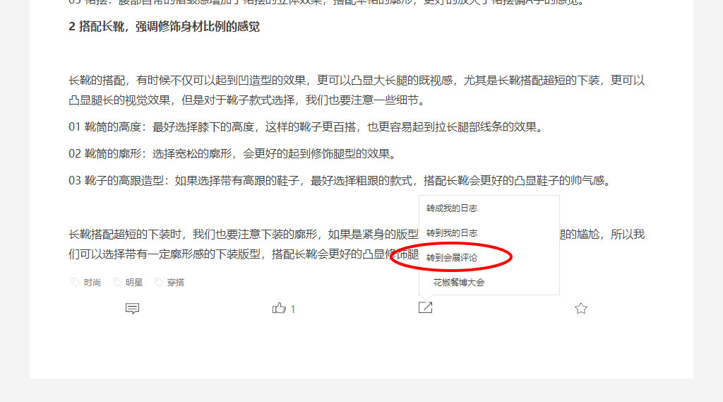Select 转成我的日志 from the popup menu

click(x=452, y=208)
